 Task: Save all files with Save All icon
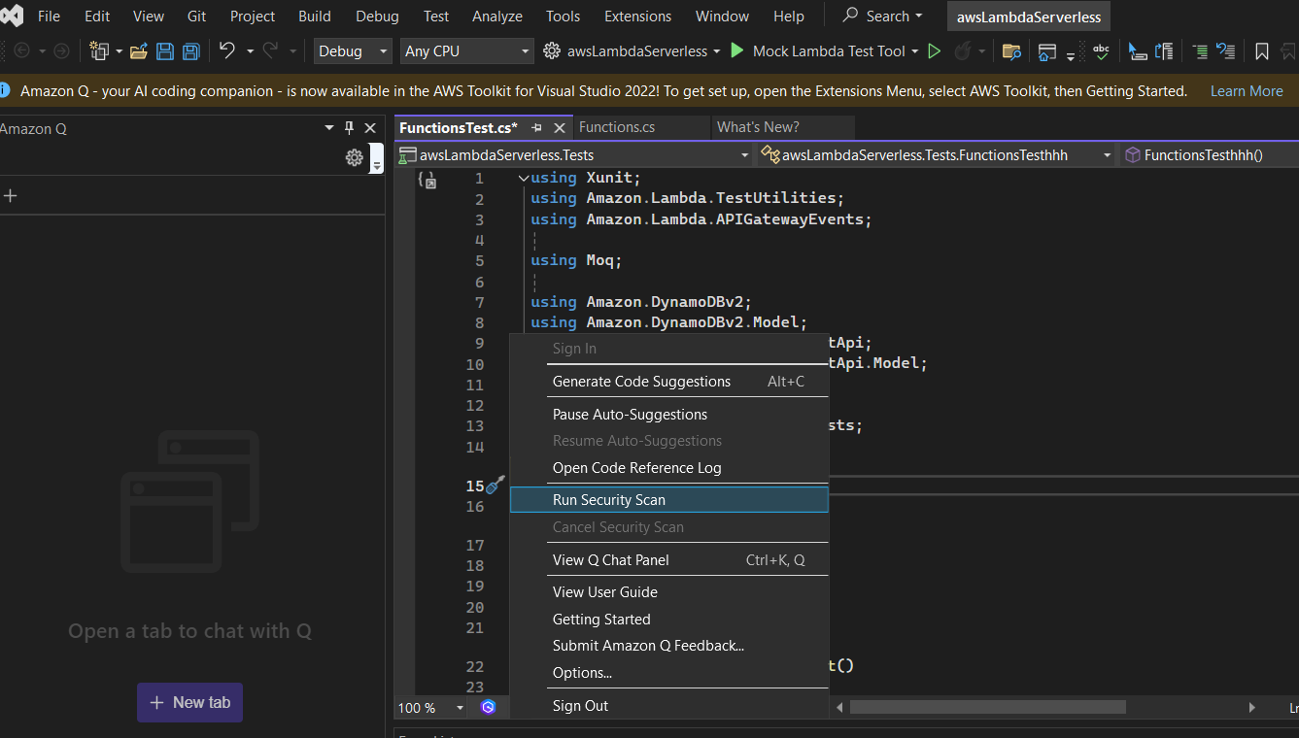(x=190, y=51)
